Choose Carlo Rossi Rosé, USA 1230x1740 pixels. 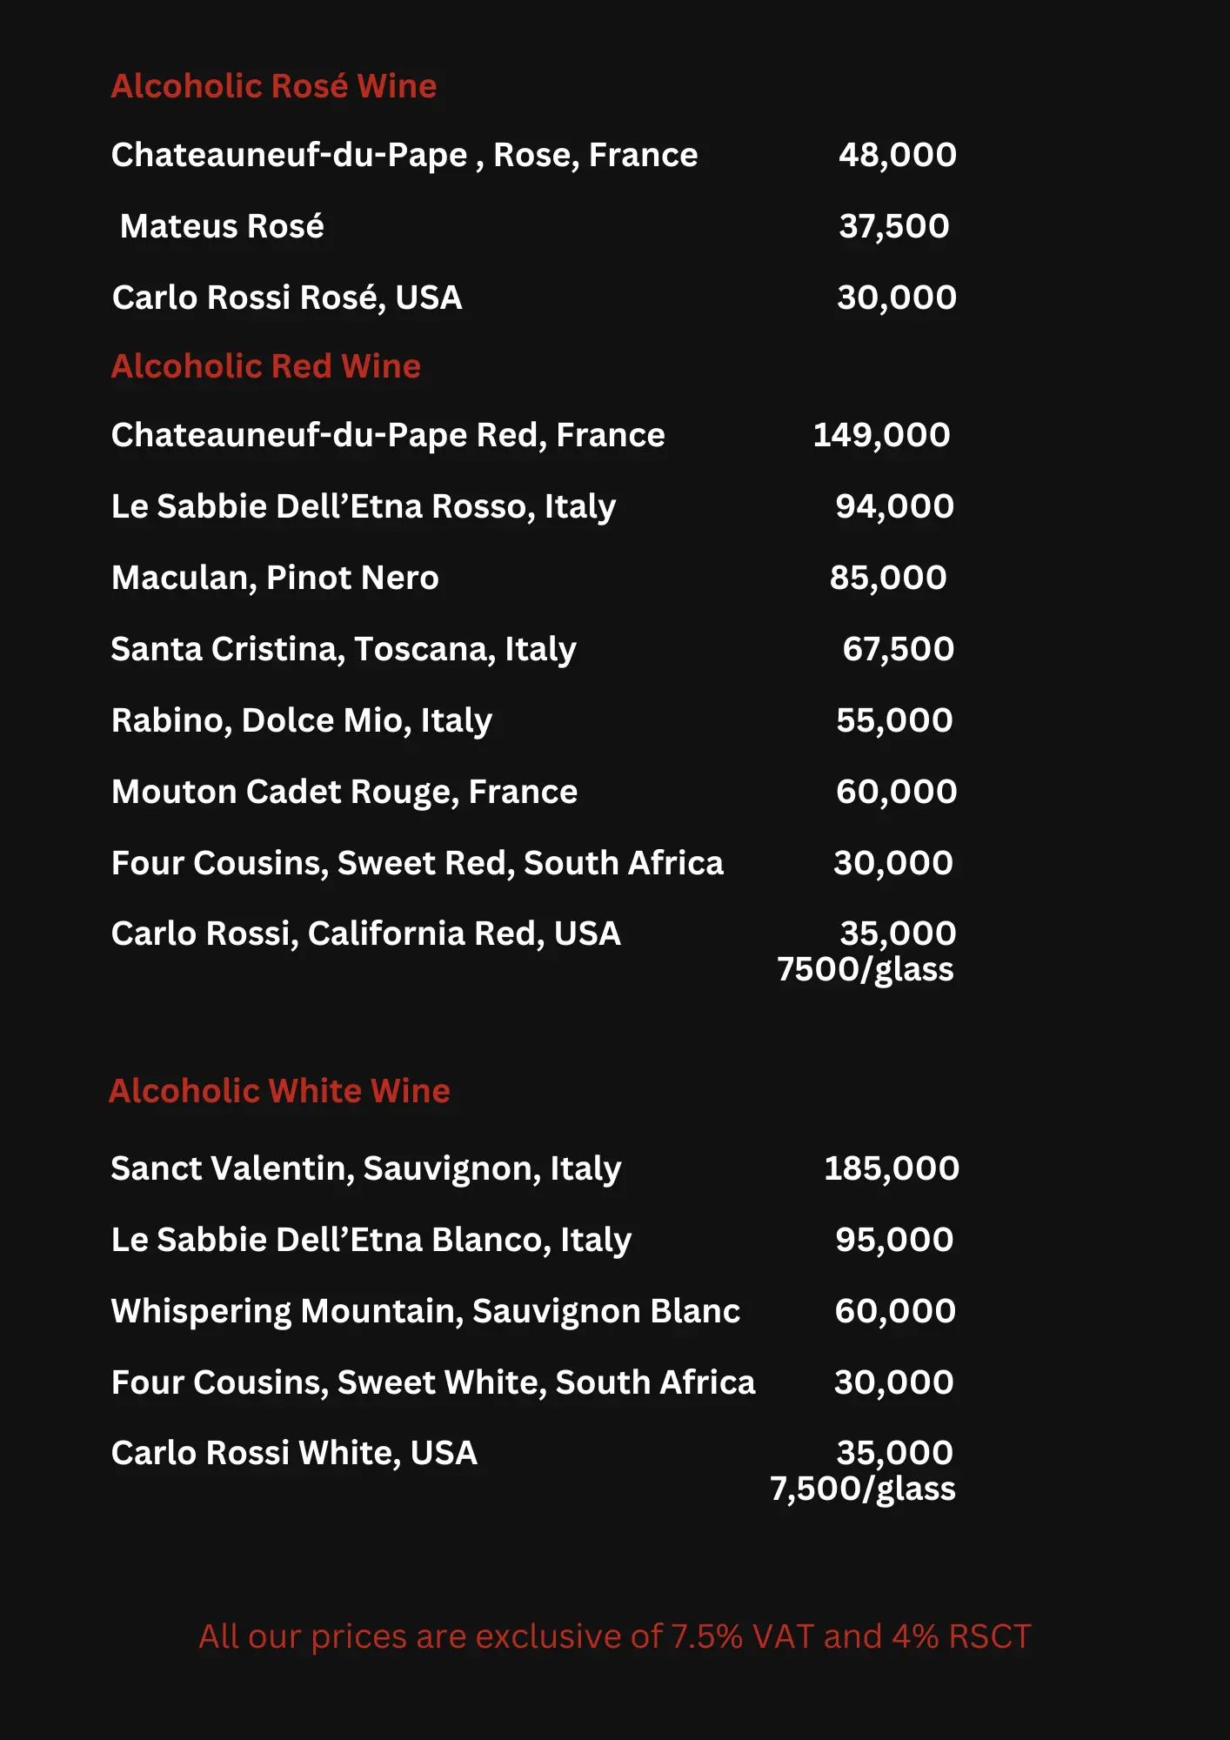coord(287,298)
